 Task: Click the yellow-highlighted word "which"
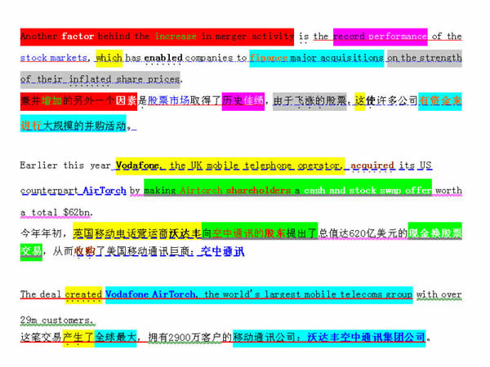[109, 59]
